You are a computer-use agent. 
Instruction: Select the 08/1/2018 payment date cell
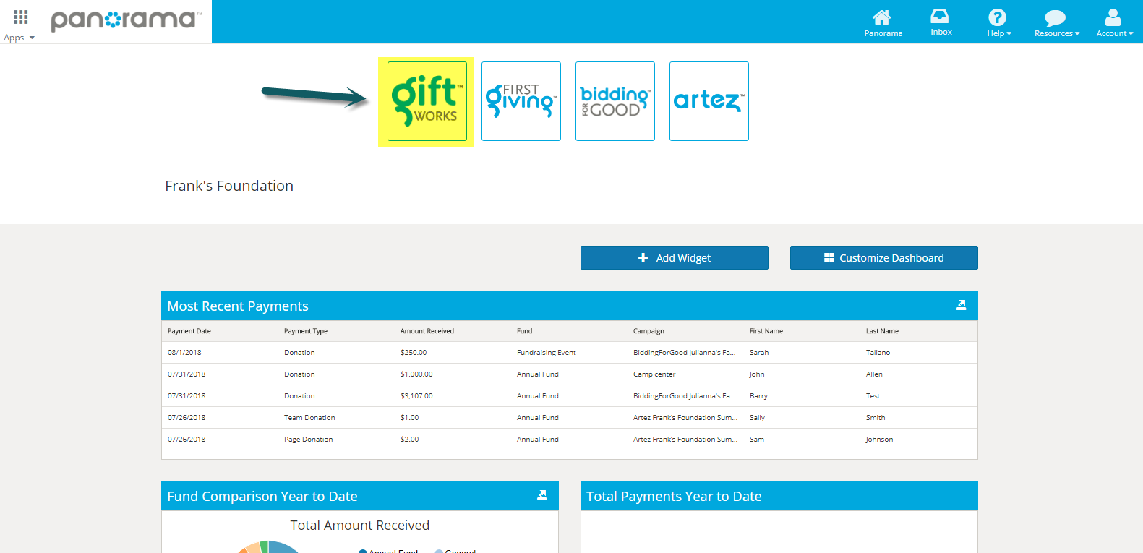(184, 353)
